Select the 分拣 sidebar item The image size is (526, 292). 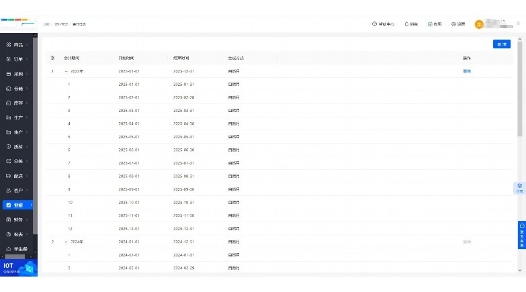(x=16, y=161)
